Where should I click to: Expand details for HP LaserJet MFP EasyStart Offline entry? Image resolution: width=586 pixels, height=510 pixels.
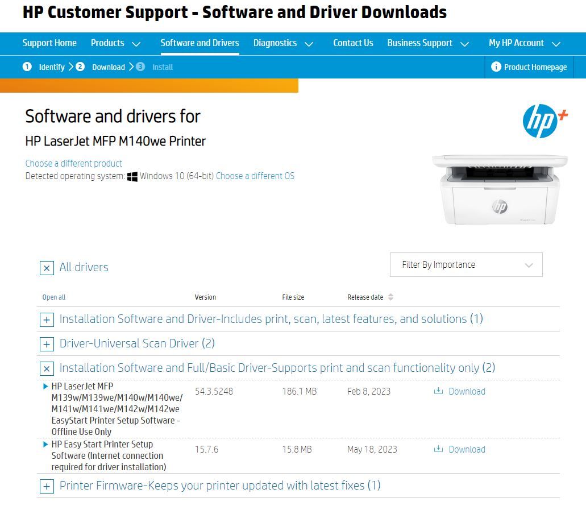point(45,386)
